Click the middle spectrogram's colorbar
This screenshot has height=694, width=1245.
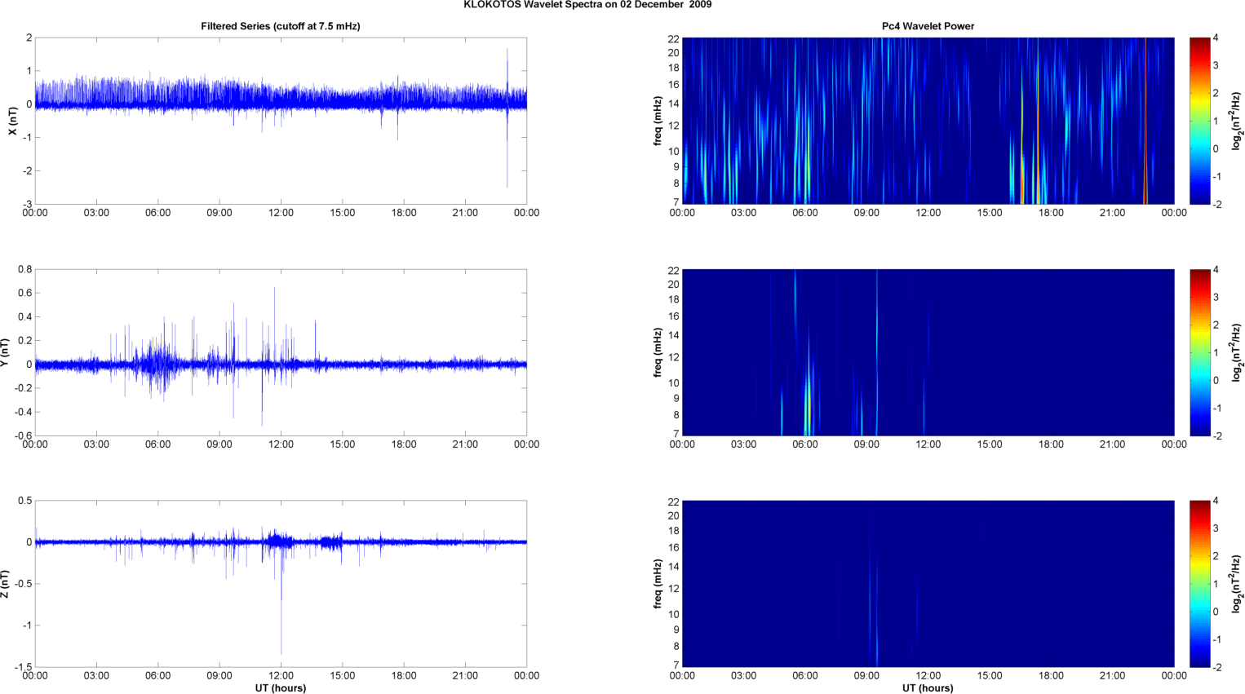coord(1199,352)
